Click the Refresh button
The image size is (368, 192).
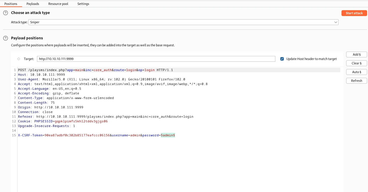click(x=356, y=81)
